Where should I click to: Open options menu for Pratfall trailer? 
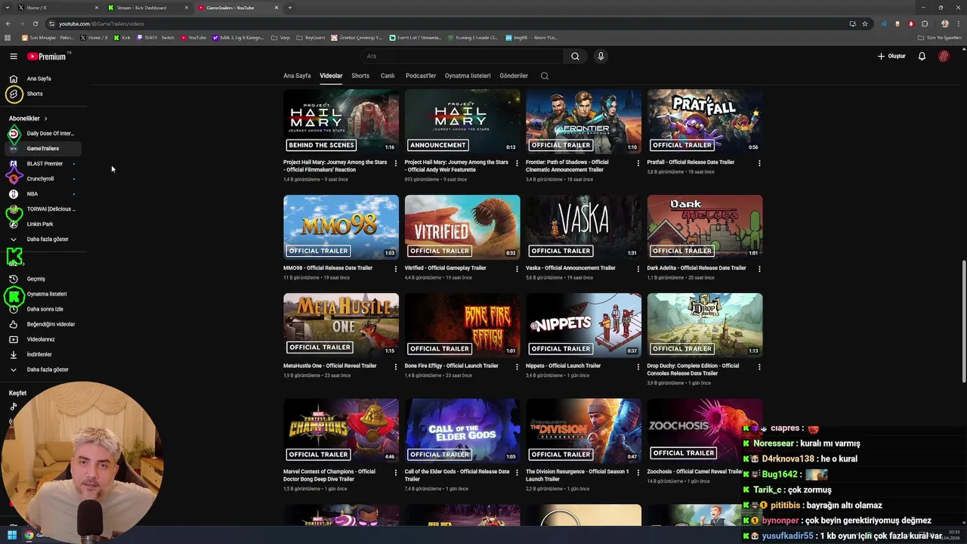coord(759,163)
